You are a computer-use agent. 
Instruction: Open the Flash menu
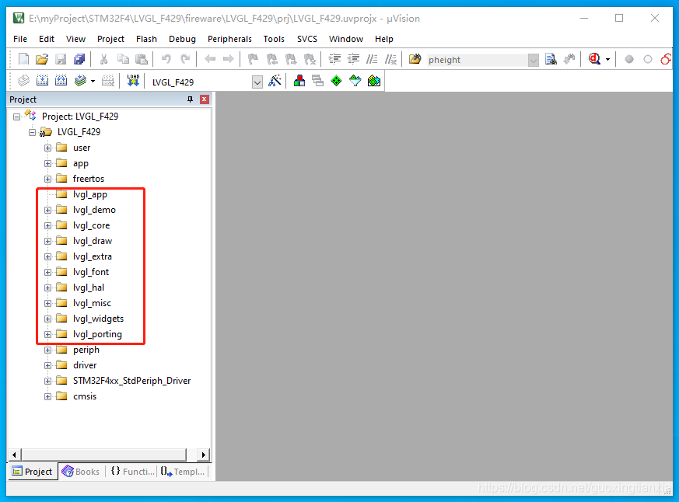(146, 39)
